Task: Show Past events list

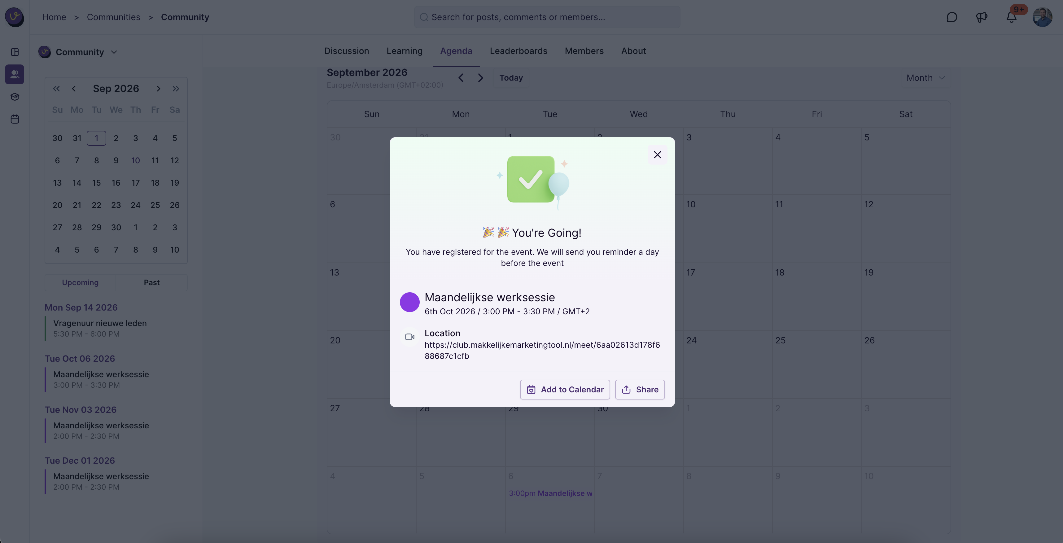Action: point(151,282)
